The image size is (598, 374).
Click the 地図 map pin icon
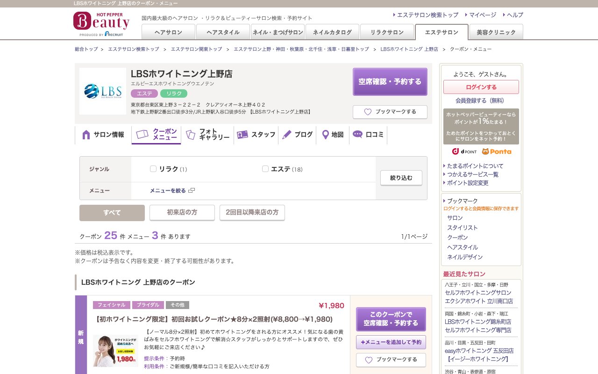325,135
